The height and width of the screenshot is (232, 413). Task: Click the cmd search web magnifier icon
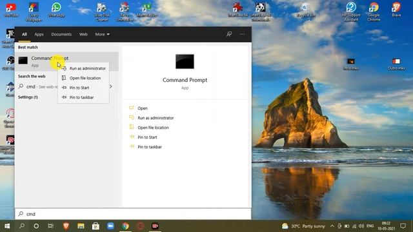tap(21, 86)
